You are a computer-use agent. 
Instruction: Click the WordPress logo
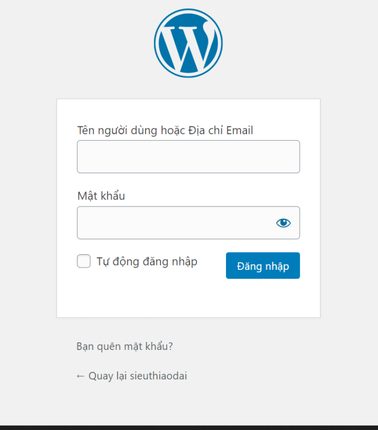188,43
